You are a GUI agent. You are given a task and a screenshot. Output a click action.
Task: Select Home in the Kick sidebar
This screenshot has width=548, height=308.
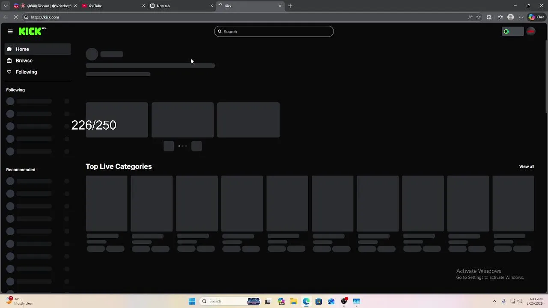[38, 49]
